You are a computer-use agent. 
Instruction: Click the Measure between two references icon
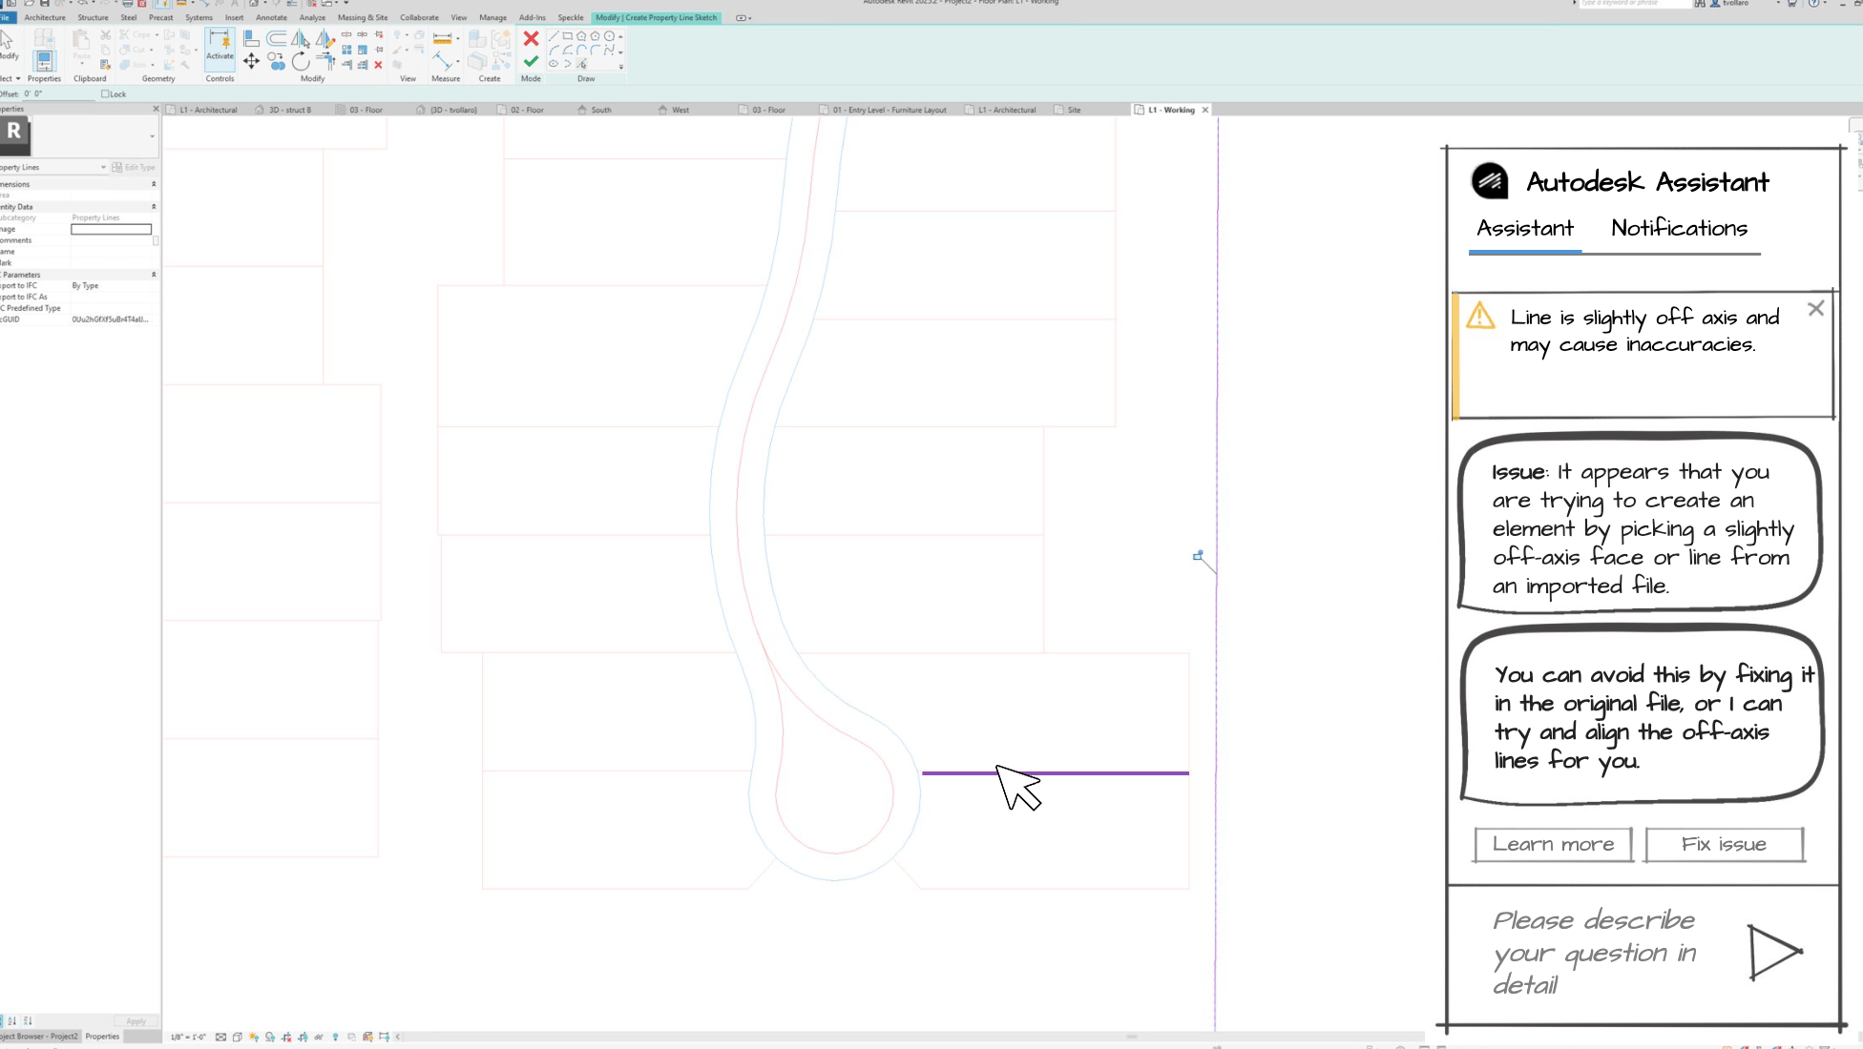[443, 38]
